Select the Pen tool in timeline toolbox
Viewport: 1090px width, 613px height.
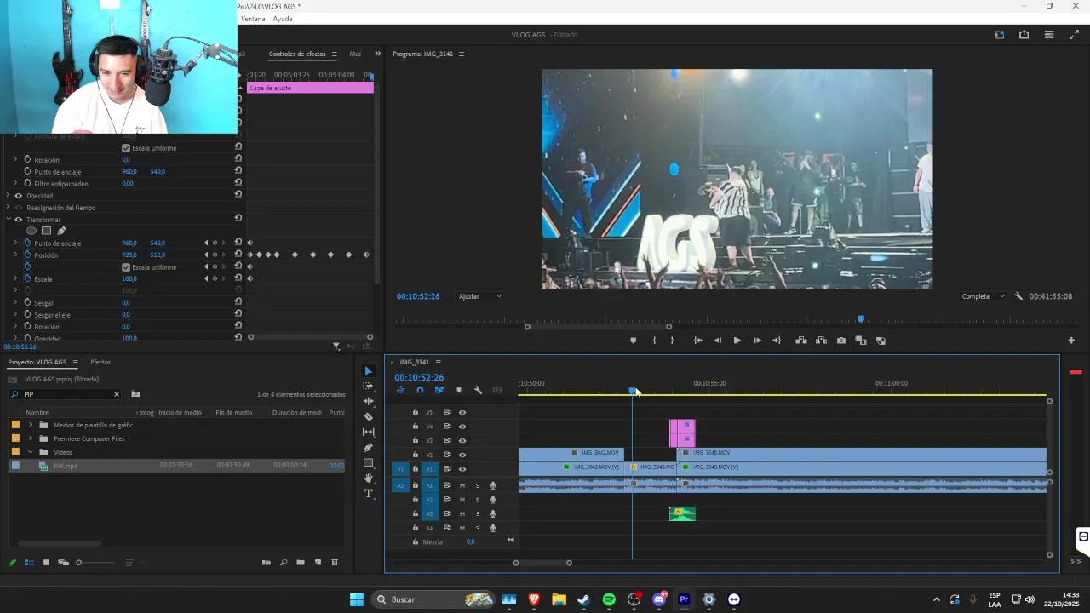click(368, 447)
